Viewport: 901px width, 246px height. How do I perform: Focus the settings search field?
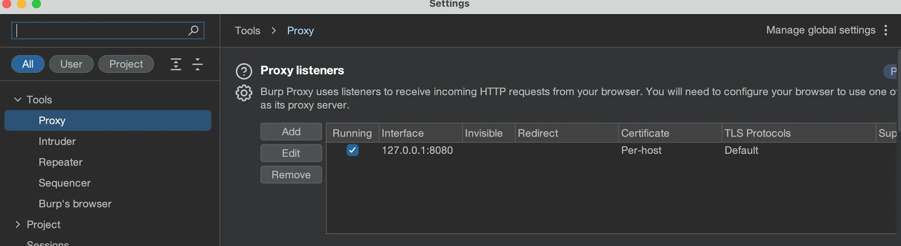tap(108, 30)
